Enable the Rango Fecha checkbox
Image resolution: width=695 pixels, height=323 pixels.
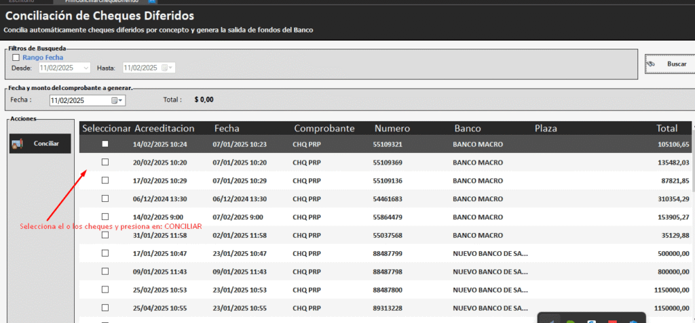click(16, 58)
